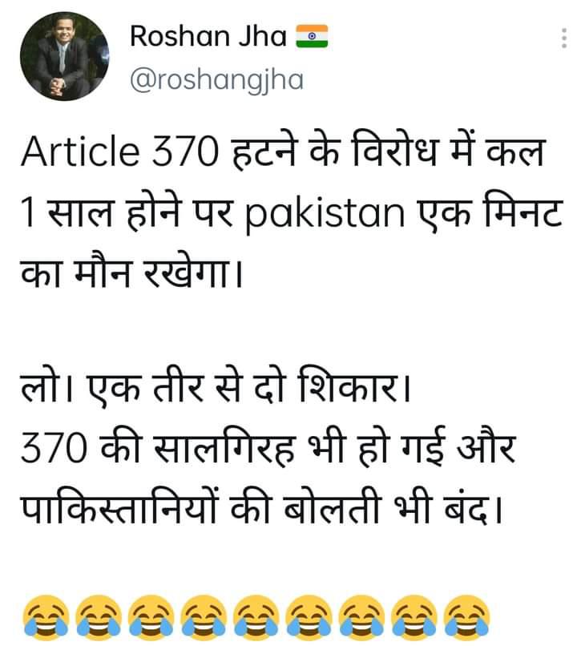Click the eighth laughing-tears emoji
The width and height of the screenshot is (577, 646).
tap(414, 617)
